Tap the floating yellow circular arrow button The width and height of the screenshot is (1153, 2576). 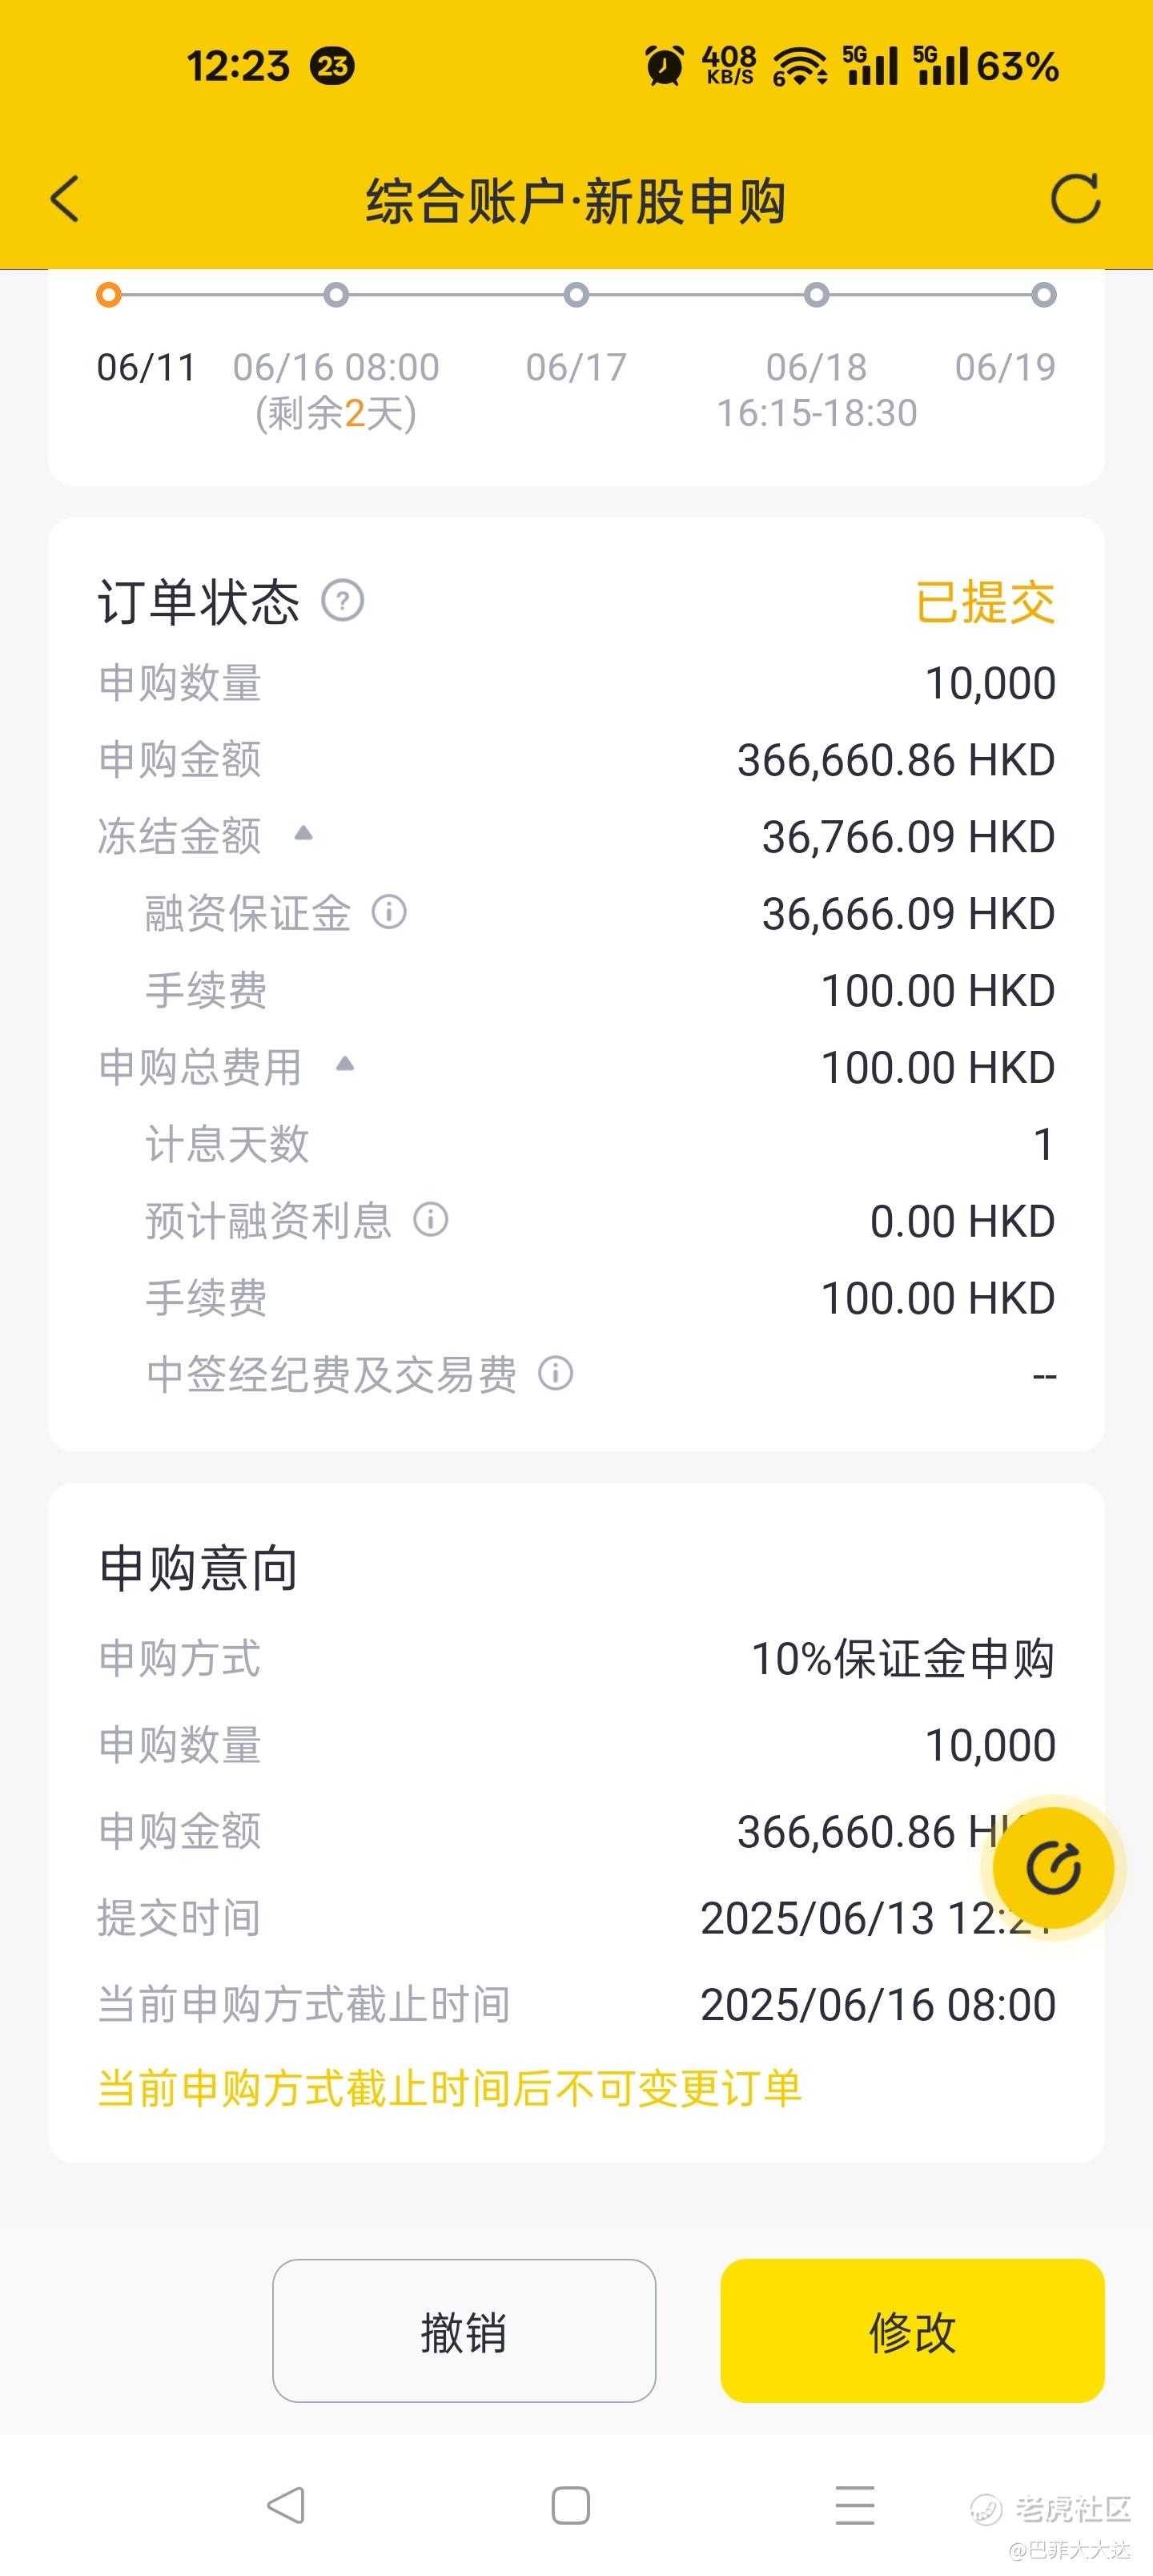[x=1054, y=1867]
